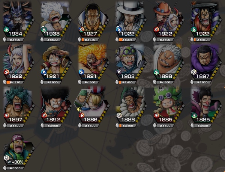Click the purple class icon on the 1903 card
The width and height of the screenshot is (225, 172).
[x=119, y=72]
